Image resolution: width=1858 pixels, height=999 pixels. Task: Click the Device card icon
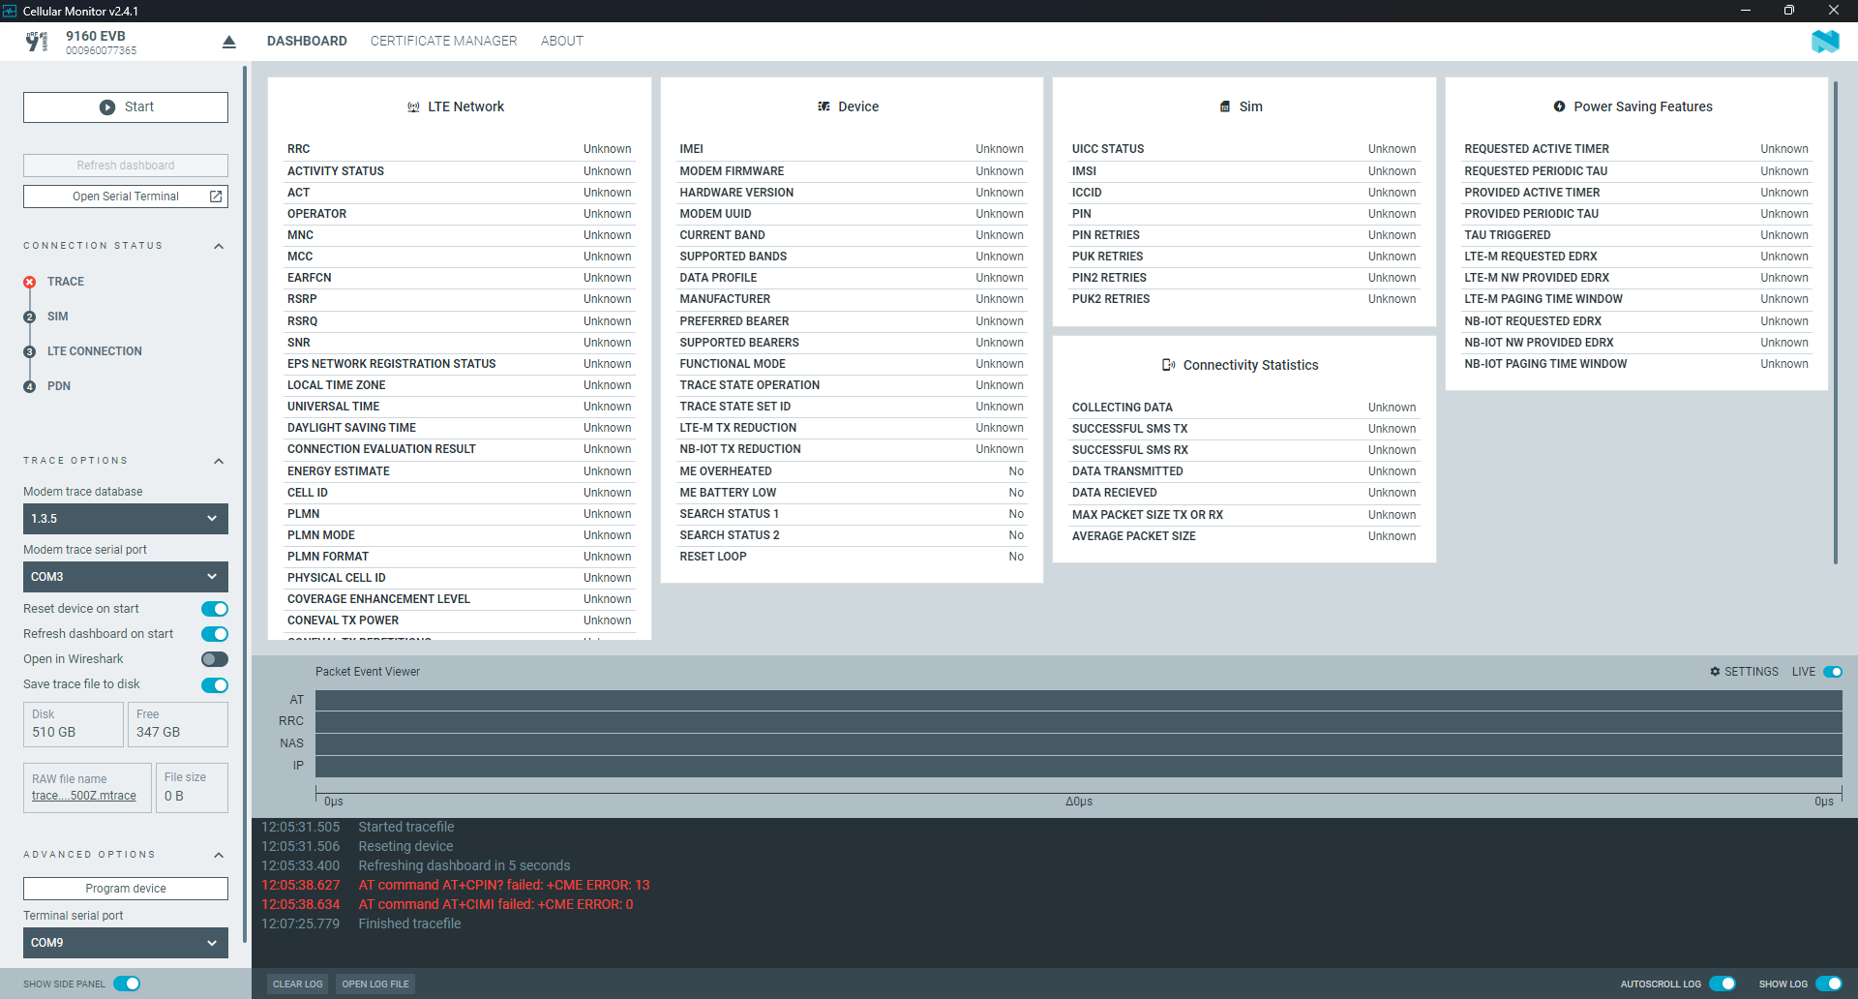point(824,106)
